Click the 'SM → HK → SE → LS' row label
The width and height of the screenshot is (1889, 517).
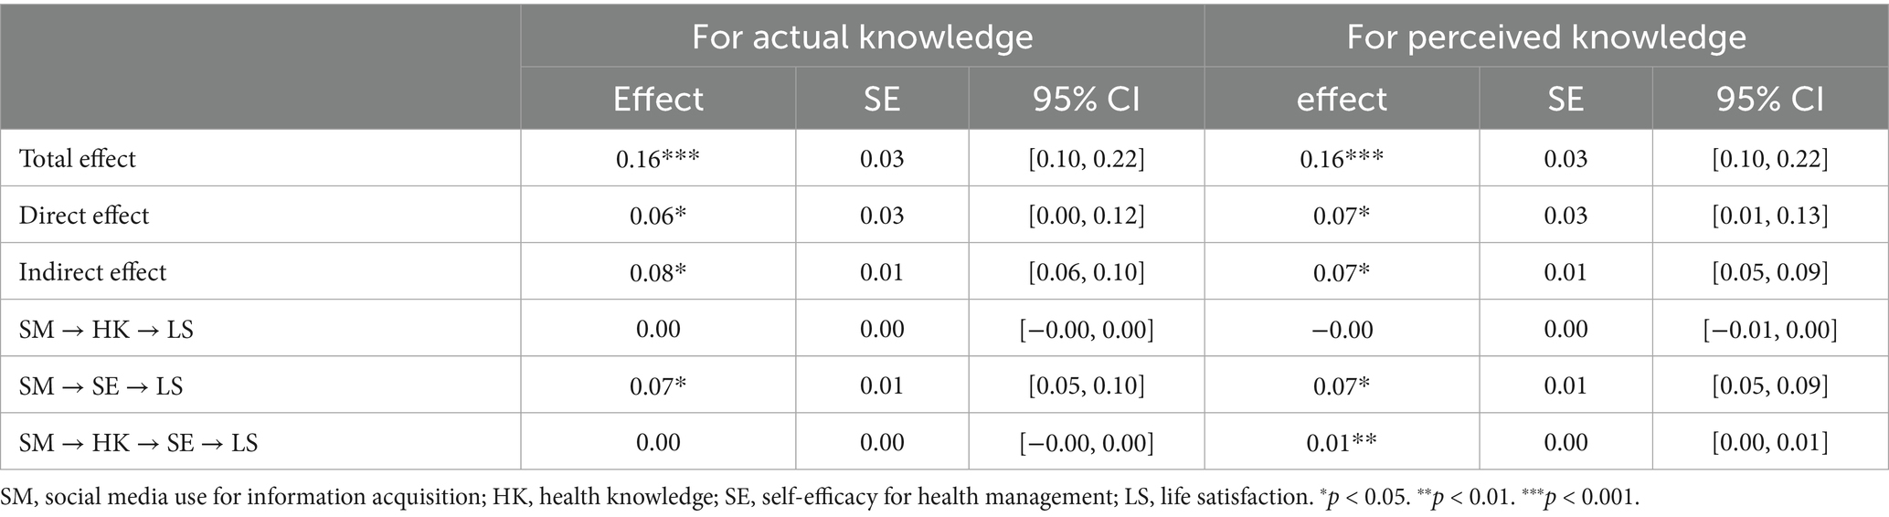pyautogui.click(x=139, y=442)
